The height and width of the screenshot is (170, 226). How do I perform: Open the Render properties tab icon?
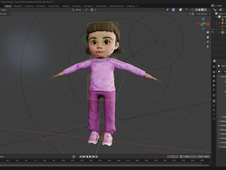point(214,72)
